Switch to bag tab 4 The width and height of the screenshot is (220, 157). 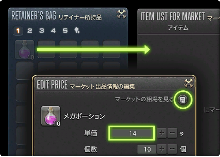[53, 31]
